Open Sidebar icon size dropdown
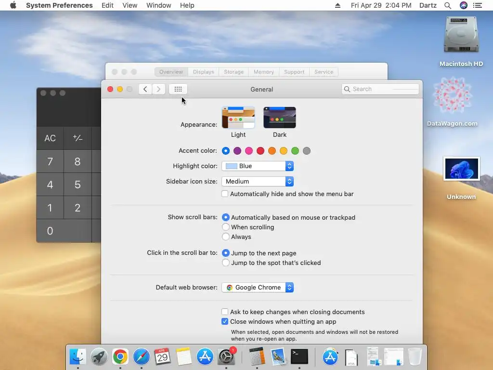Viewport: 493px width, 370px height. [258, 181]
